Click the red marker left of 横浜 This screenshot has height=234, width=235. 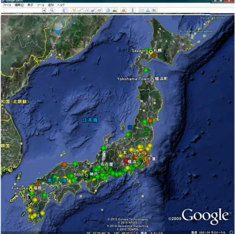[126, 161]
